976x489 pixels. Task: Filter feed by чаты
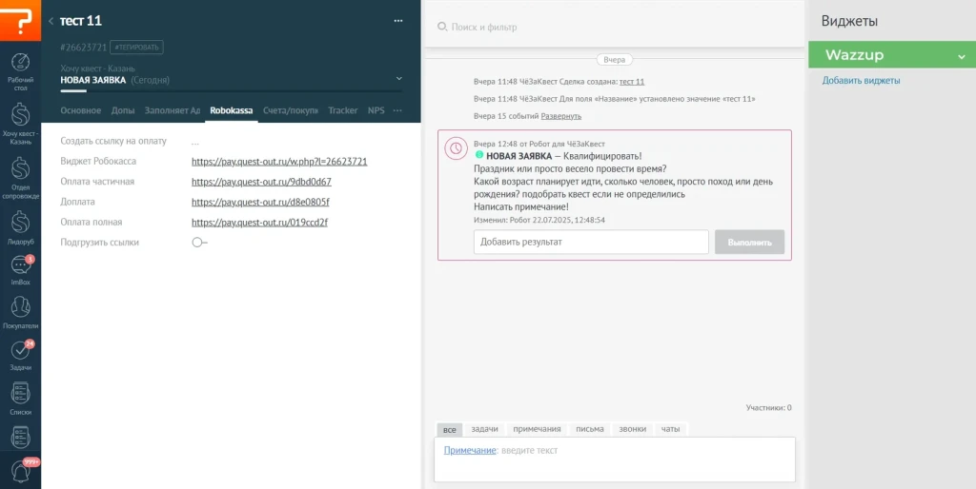click(x=670, y=429)
